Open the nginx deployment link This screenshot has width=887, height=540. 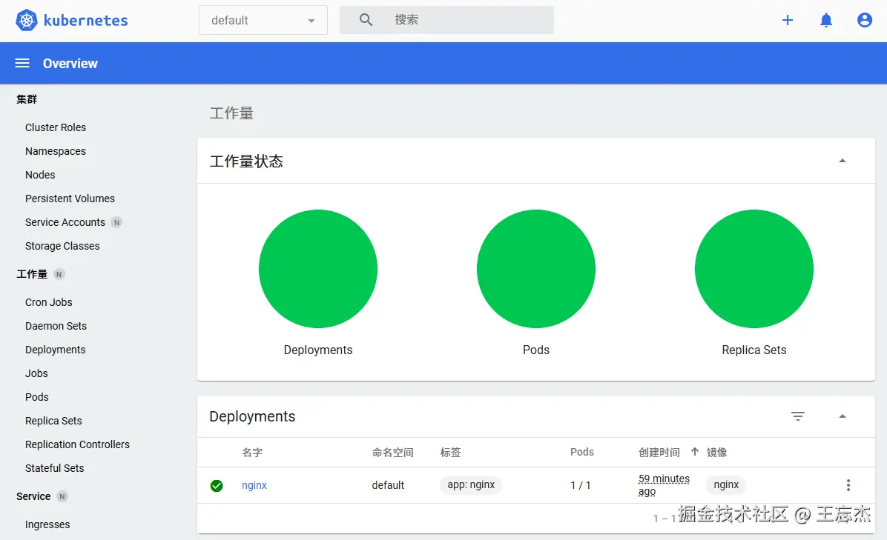254,485
